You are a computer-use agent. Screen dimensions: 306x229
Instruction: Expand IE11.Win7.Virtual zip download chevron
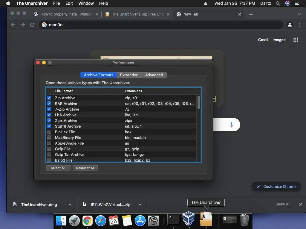[140, 205]
